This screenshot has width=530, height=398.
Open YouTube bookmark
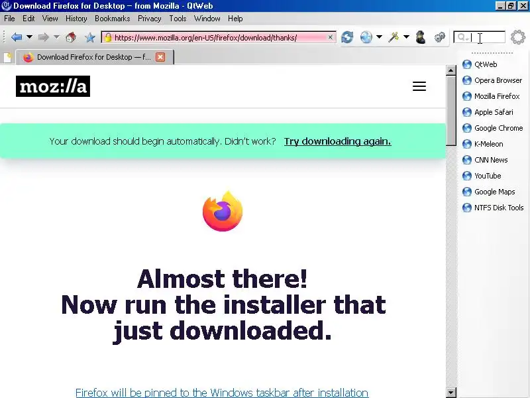[x=482, y=176]
